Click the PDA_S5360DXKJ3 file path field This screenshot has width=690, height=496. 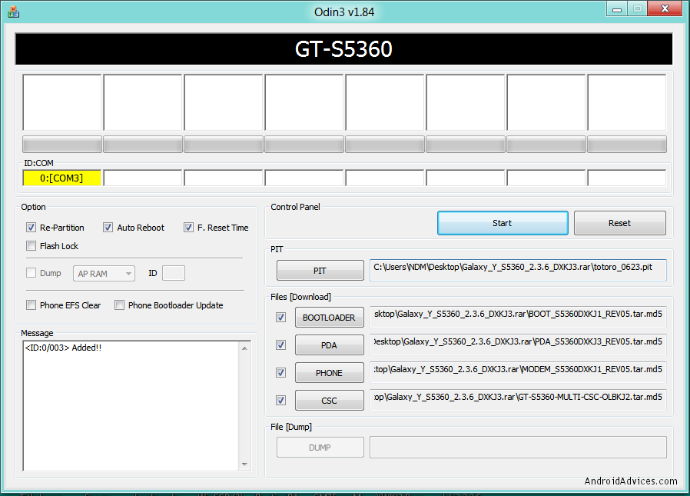coord(518,345)
